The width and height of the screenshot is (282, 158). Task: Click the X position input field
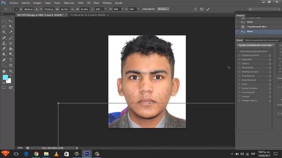[x=28, y=9]
